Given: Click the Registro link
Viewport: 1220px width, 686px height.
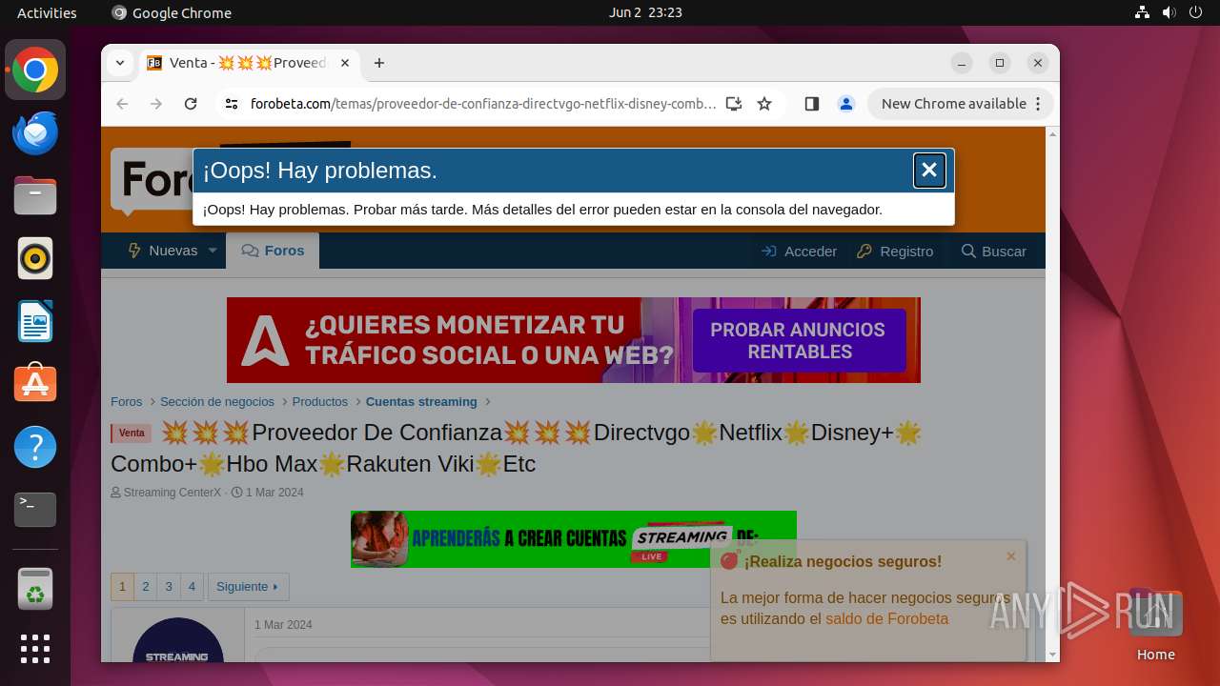Looking at the screenshot, I should [x=895, y=252].
